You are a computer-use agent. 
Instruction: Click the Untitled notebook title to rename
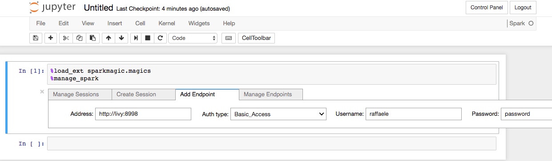tap(98, 8)
